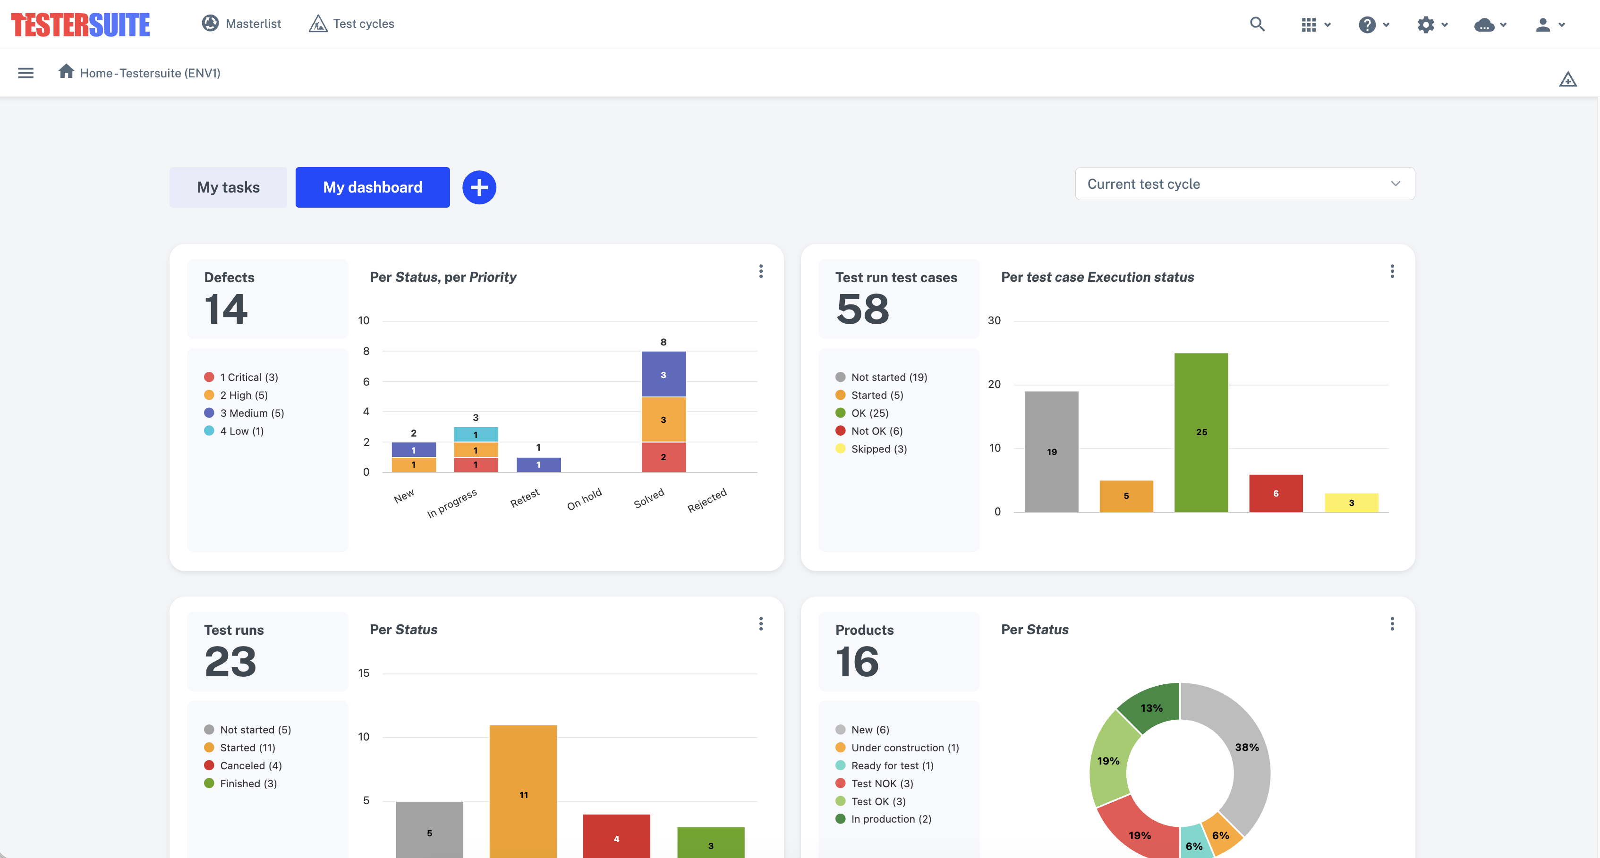The image size is (1600, 858).
Task: Toggle the Skipped (3) legend item
Action: 871,449
